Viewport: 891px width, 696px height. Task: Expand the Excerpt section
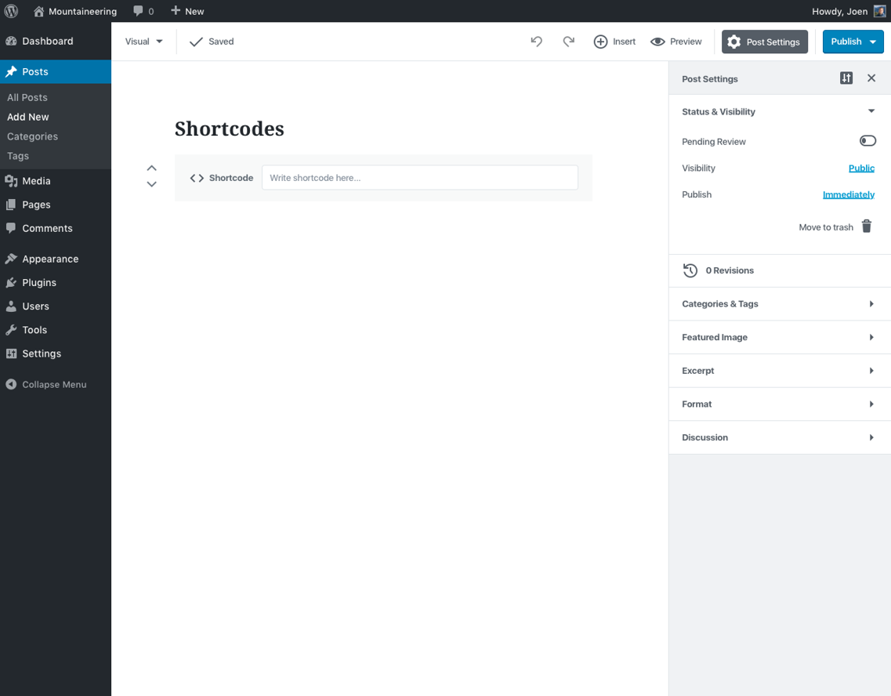point(780,371)
